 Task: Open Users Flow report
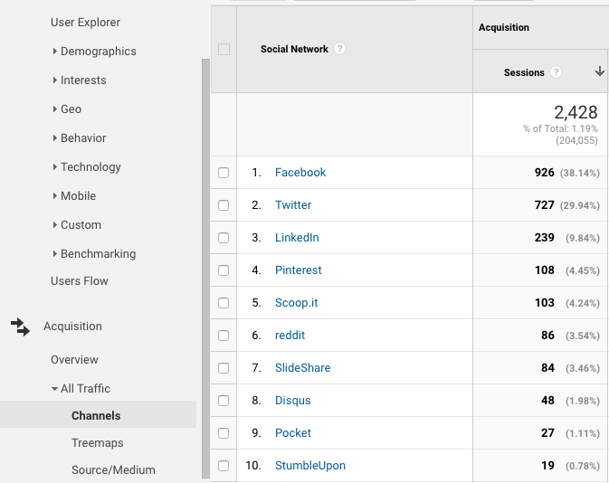tap(80, 281)
